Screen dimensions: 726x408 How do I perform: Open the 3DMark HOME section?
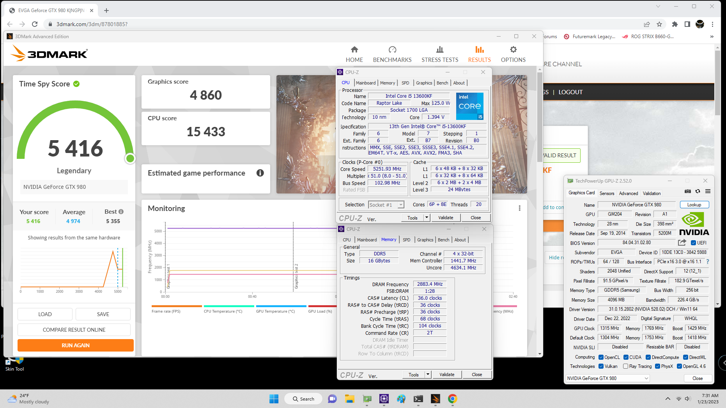tap(354, 54)
